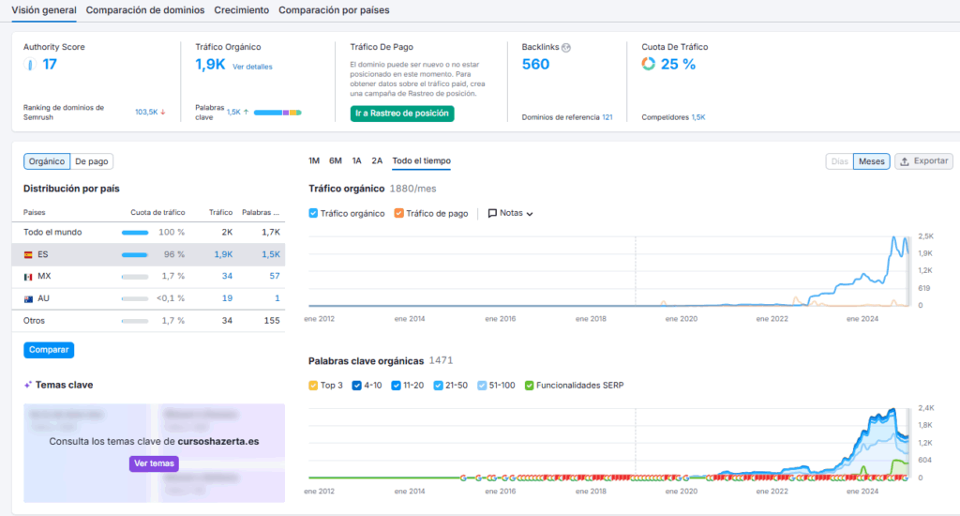Select the 6M time range
The height and width of the screenshot is (516, 960).
pos(336,161)
